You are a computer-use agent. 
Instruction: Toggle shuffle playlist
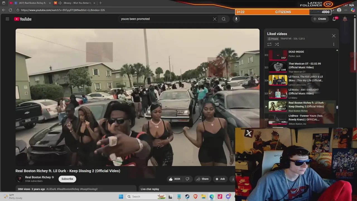click(x=277, y=44)
